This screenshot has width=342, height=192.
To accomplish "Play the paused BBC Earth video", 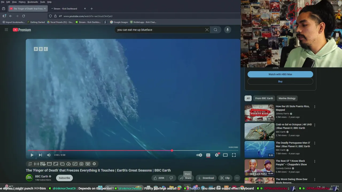I will tap(32, 155).
